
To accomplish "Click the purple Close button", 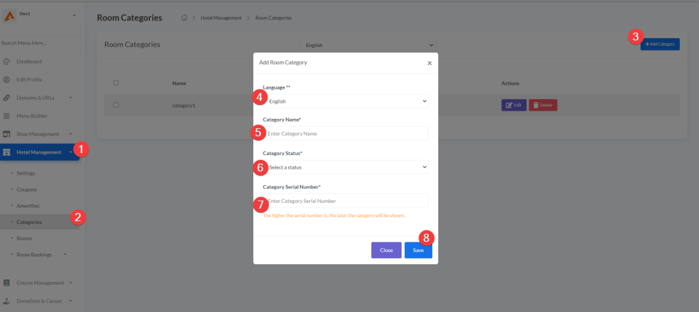I will click(386, 251).
